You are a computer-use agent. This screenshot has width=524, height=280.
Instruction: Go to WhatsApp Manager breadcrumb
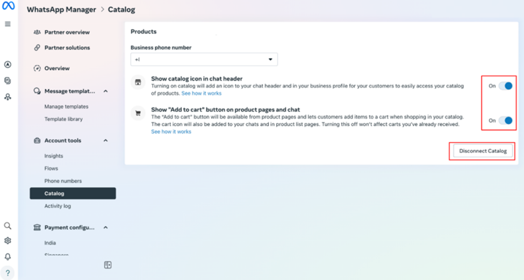[61, 10]
